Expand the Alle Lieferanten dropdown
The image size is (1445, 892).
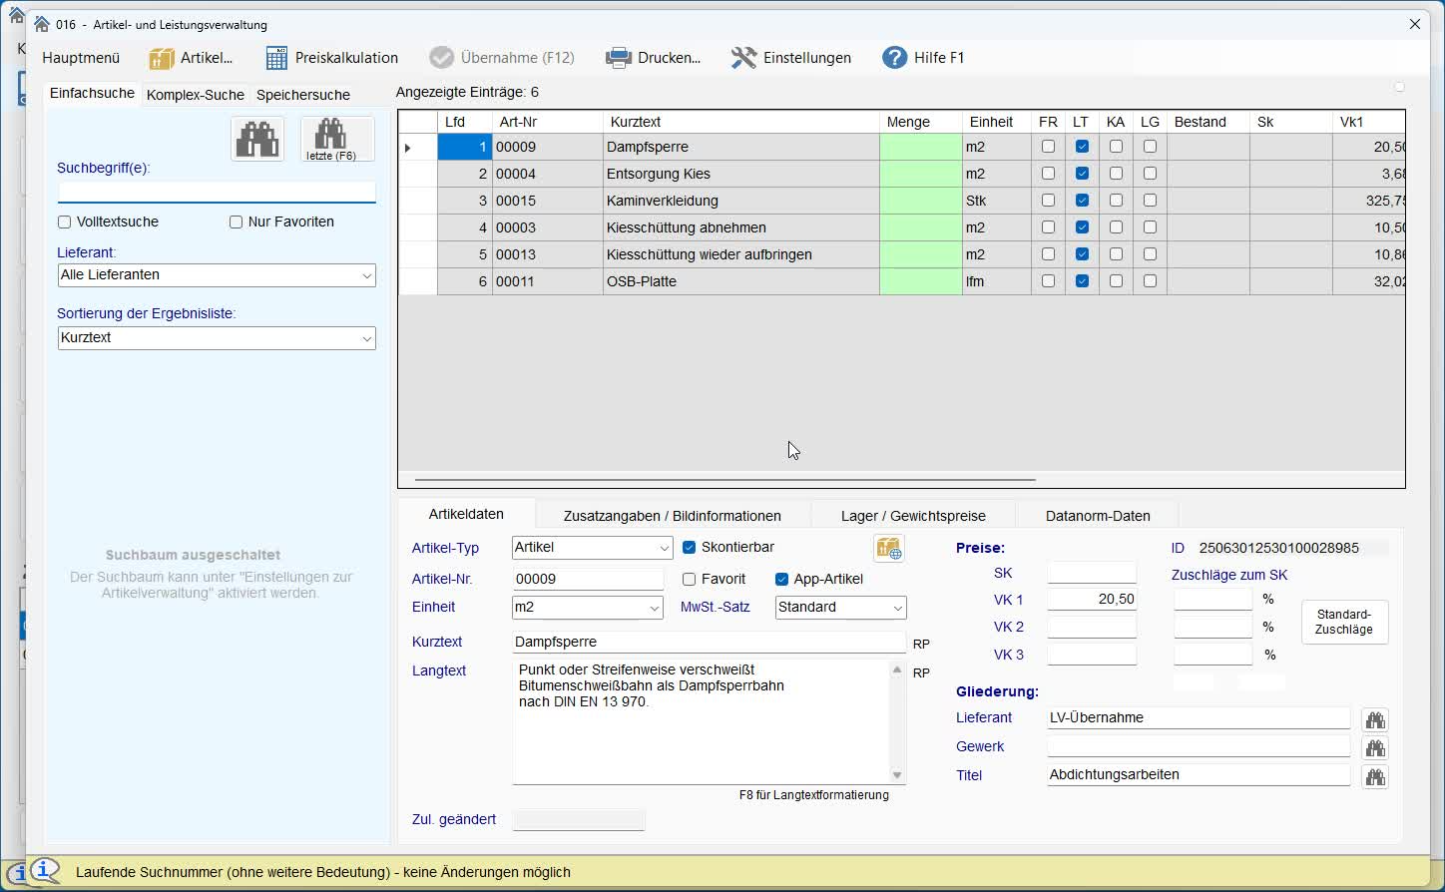[366, 275]
